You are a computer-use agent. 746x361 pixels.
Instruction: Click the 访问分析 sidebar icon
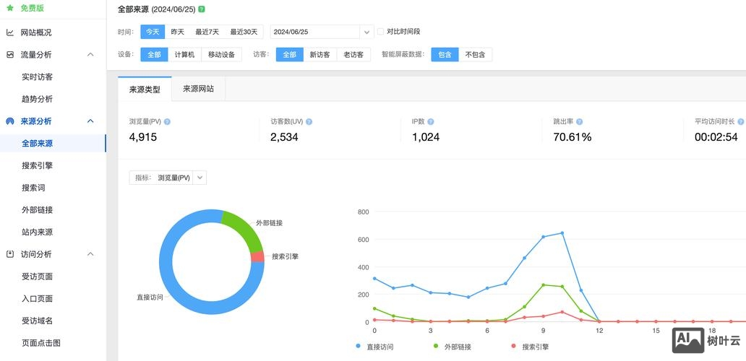10,254
